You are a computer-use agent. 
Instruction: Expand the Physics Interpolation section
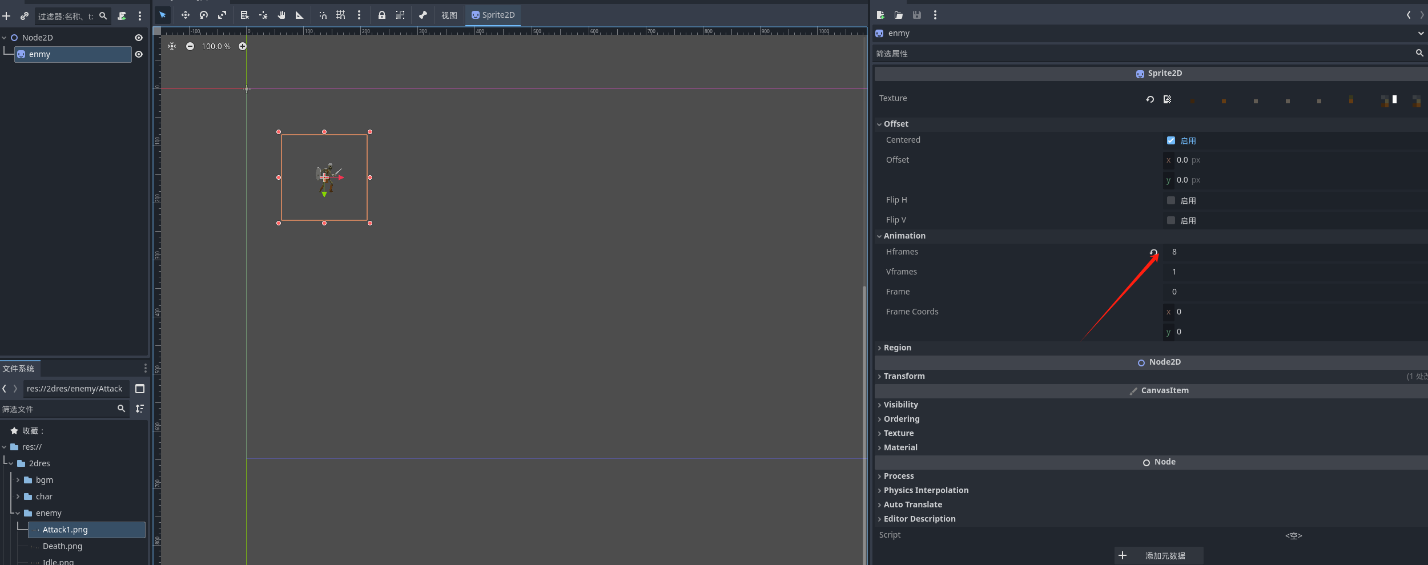pos(1151,490)
